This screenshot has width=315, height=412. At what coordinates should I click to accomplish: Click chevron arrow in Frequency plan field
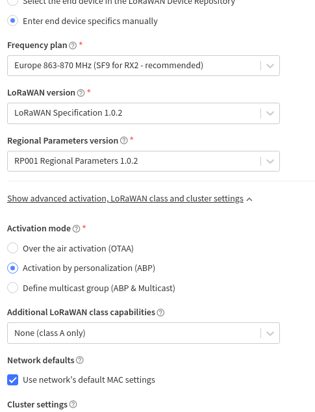coord(270,66)
